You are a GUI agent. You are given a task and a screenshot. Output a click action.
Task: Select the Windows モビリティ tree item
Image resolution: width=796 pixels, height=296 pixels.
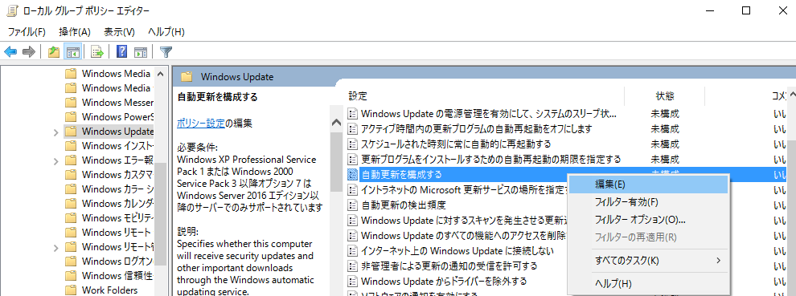click(117, 218)
